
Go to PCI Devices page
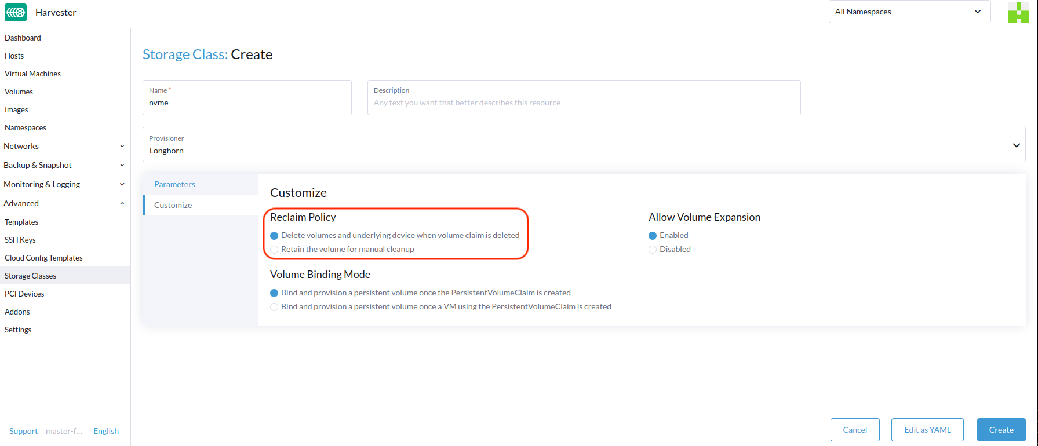tap(24, 294)
